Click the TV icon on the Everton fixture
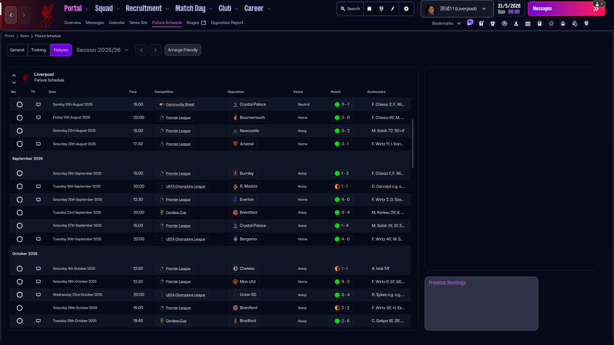The height and width of the screenshot is (345, 614). 38,199
